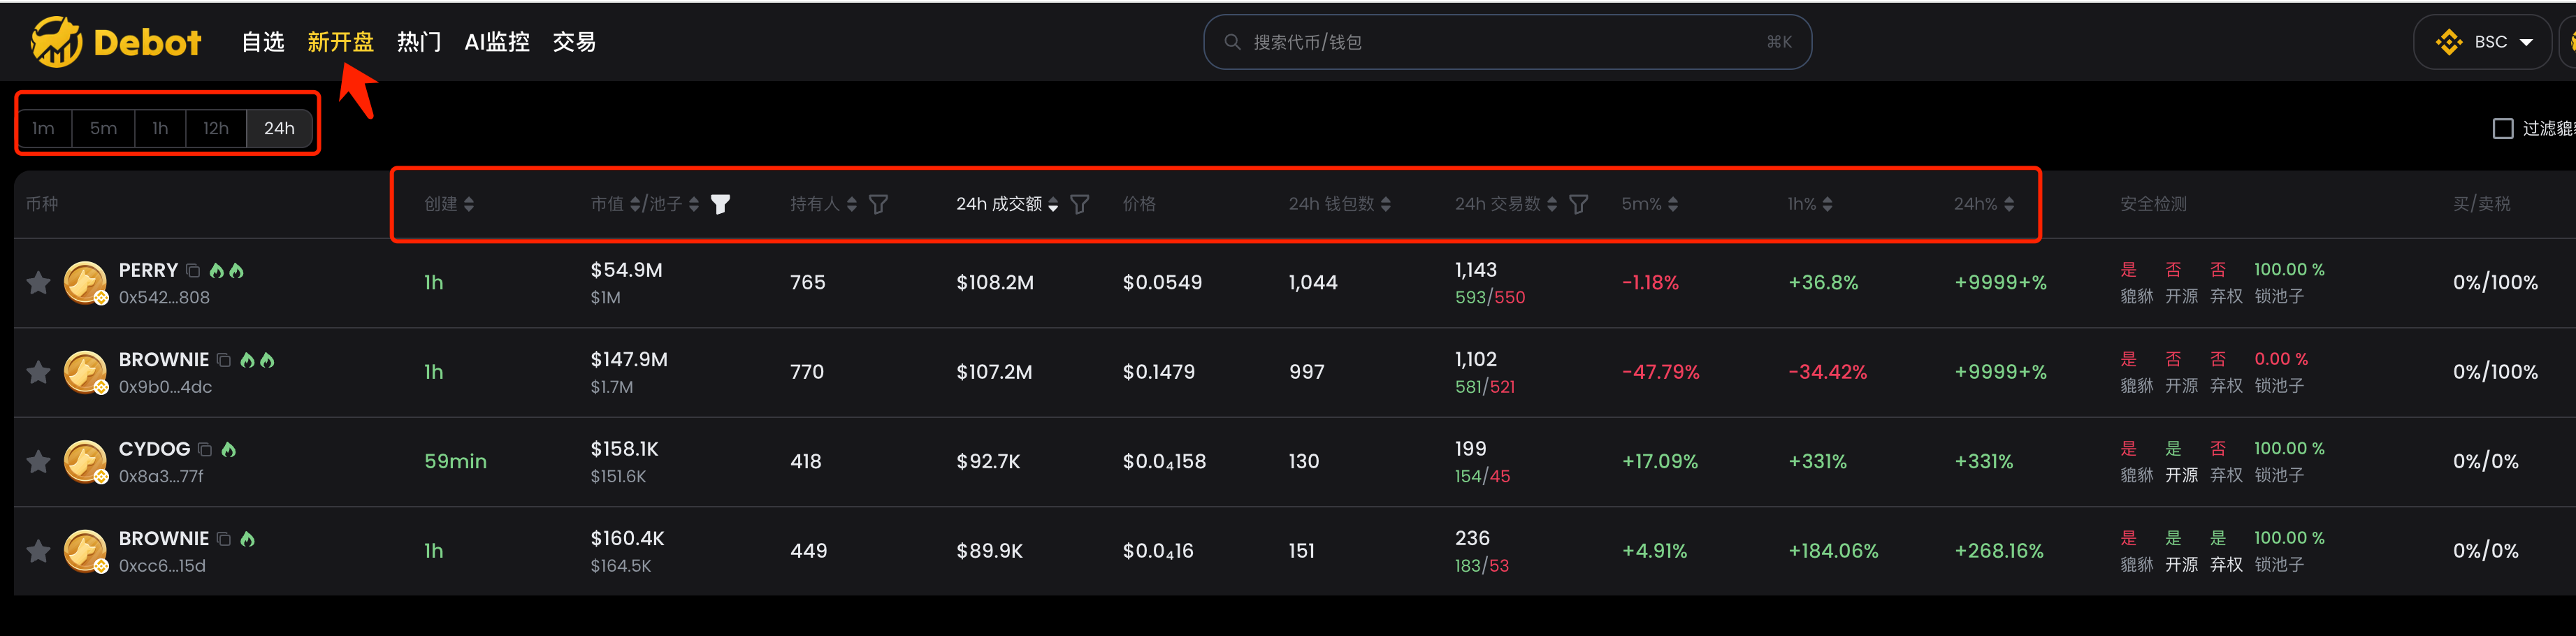Image resolution: width=2576 pixels, height=636 pixels.
Task: Click the Debot logo icon
Action: [x=56, y=42]
